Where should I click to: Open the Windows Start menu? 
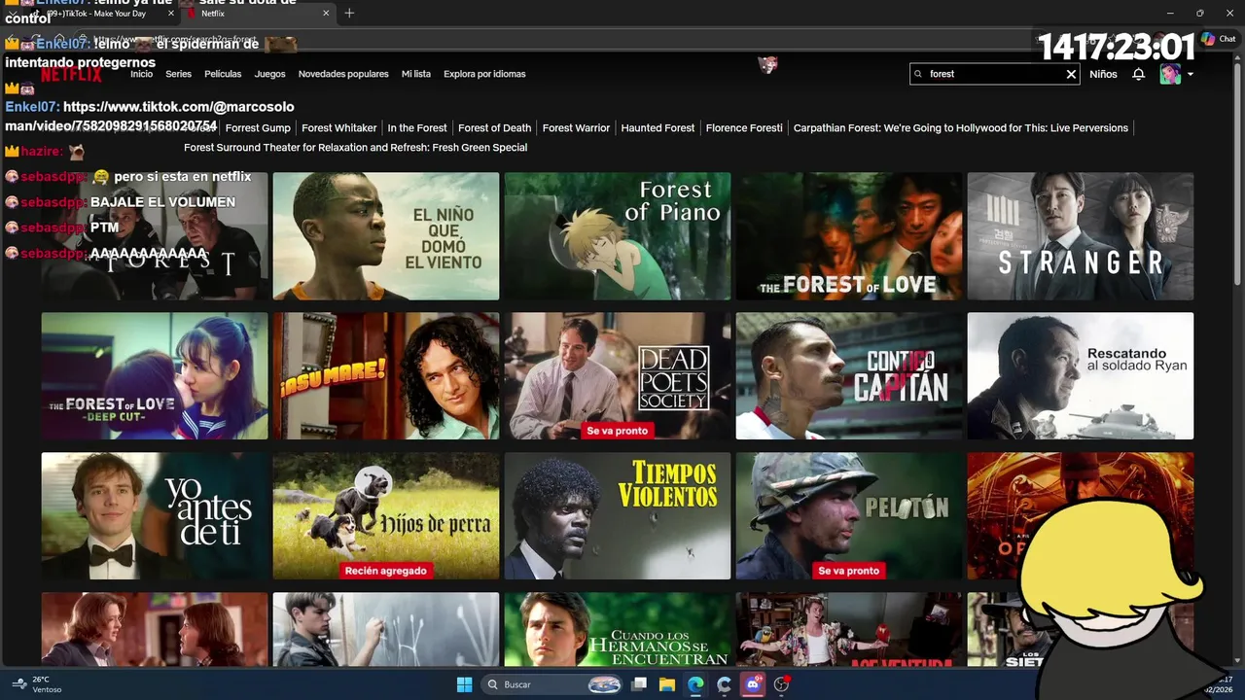(464, 684)
